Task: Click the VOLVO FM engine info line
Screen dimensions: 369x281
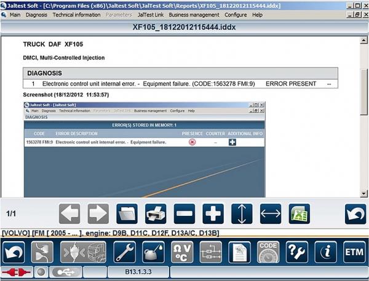Action: pos(111,233)
